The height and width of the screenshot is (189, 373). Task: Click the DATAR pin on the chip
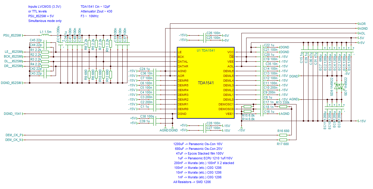(183, 66)
